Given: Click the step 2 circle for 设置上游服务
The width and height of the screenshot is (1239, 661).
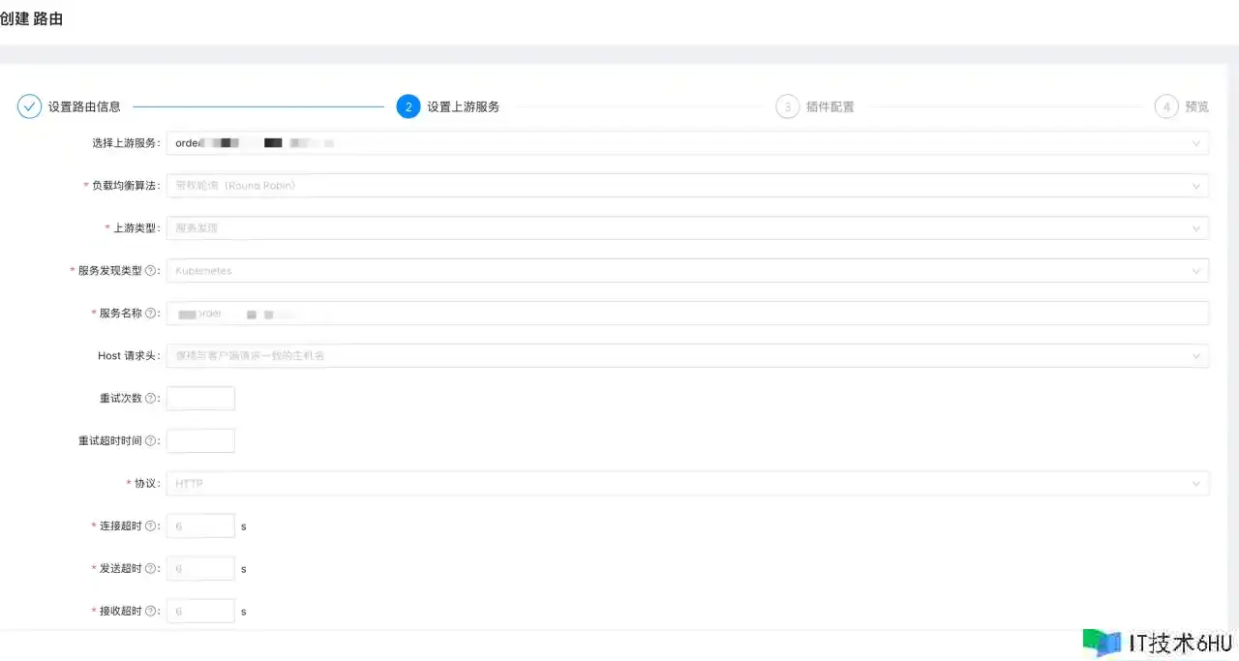Looking at the screenshot, I should 408,106.
